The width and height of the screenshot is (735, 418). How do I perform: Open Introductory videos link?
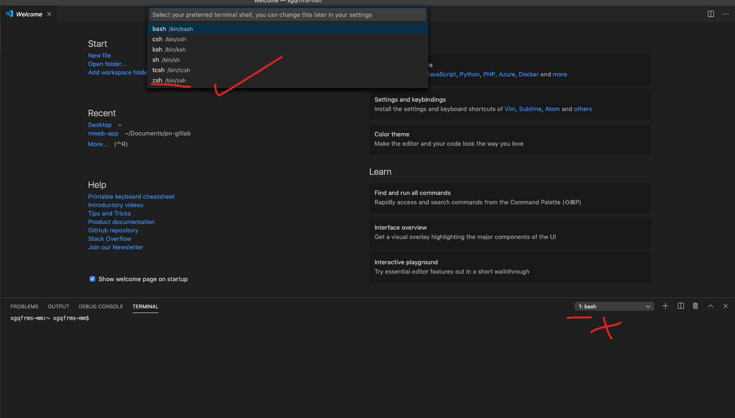116,205
